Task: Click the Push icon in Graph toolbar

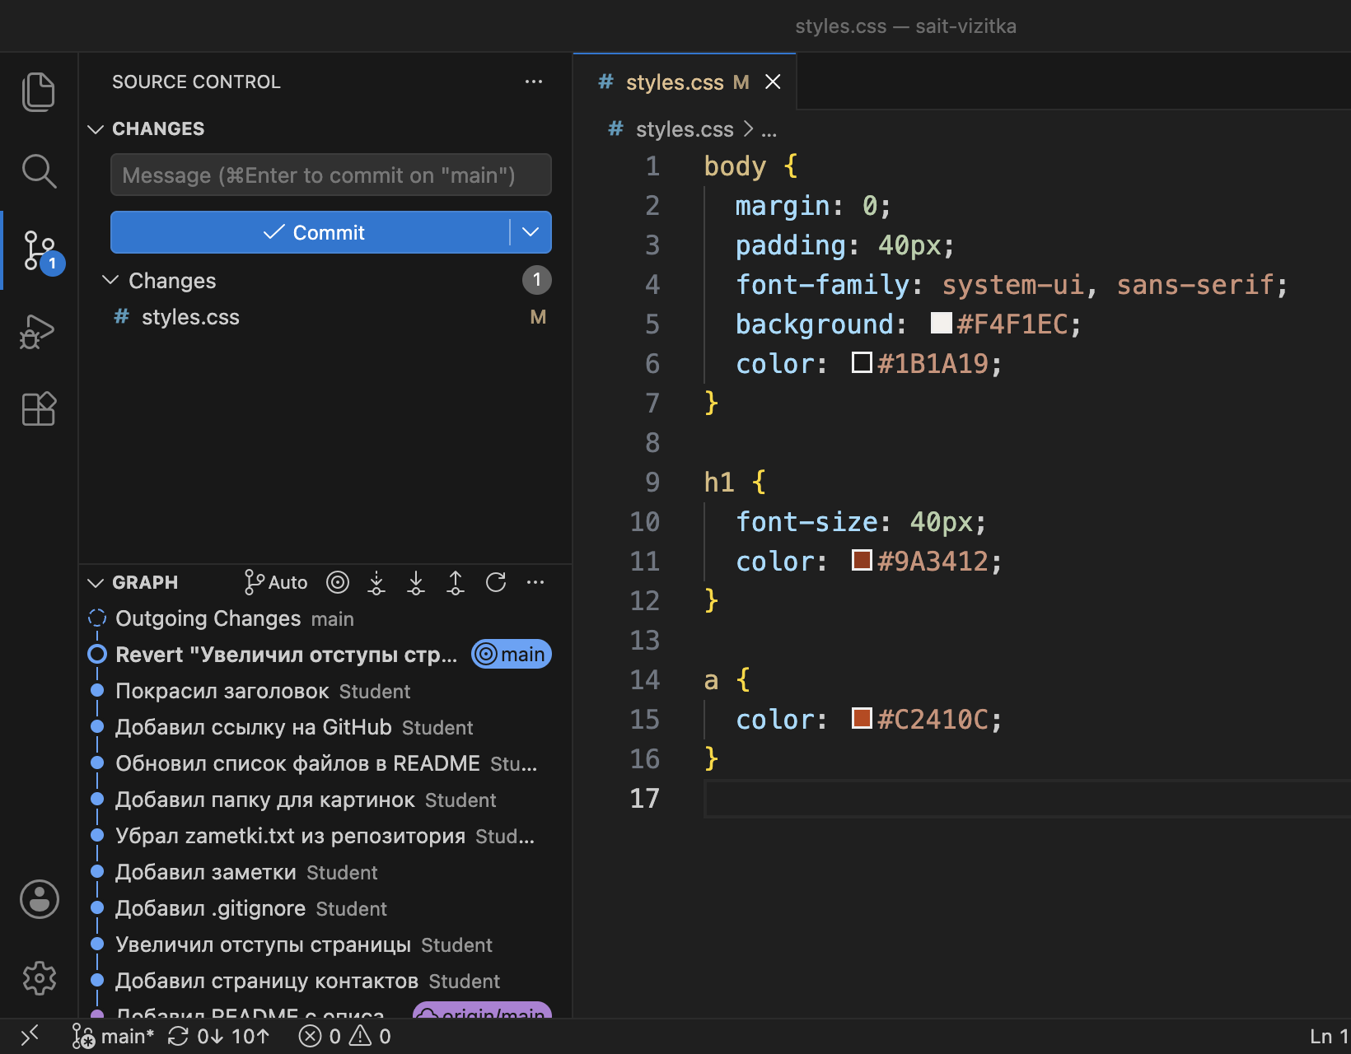Action: (x=456, y=582)
